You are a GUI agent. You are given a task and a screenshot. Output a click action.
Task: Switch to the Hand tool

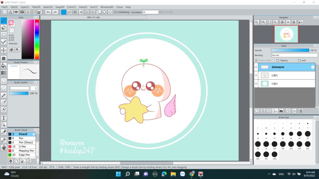(4, 147)
